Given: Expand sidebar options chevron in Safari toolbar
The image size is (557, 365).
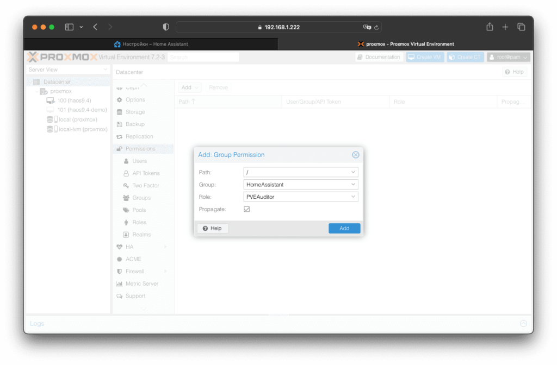Looking at the screenshot, I should pos(82,27).
